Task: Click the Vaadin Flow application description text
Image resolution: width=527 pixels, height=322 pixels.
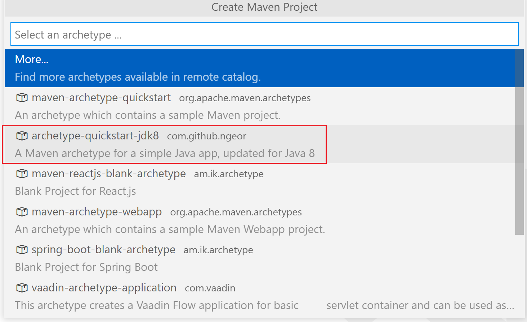Action: pyautogui.click(x=264, y=305)
